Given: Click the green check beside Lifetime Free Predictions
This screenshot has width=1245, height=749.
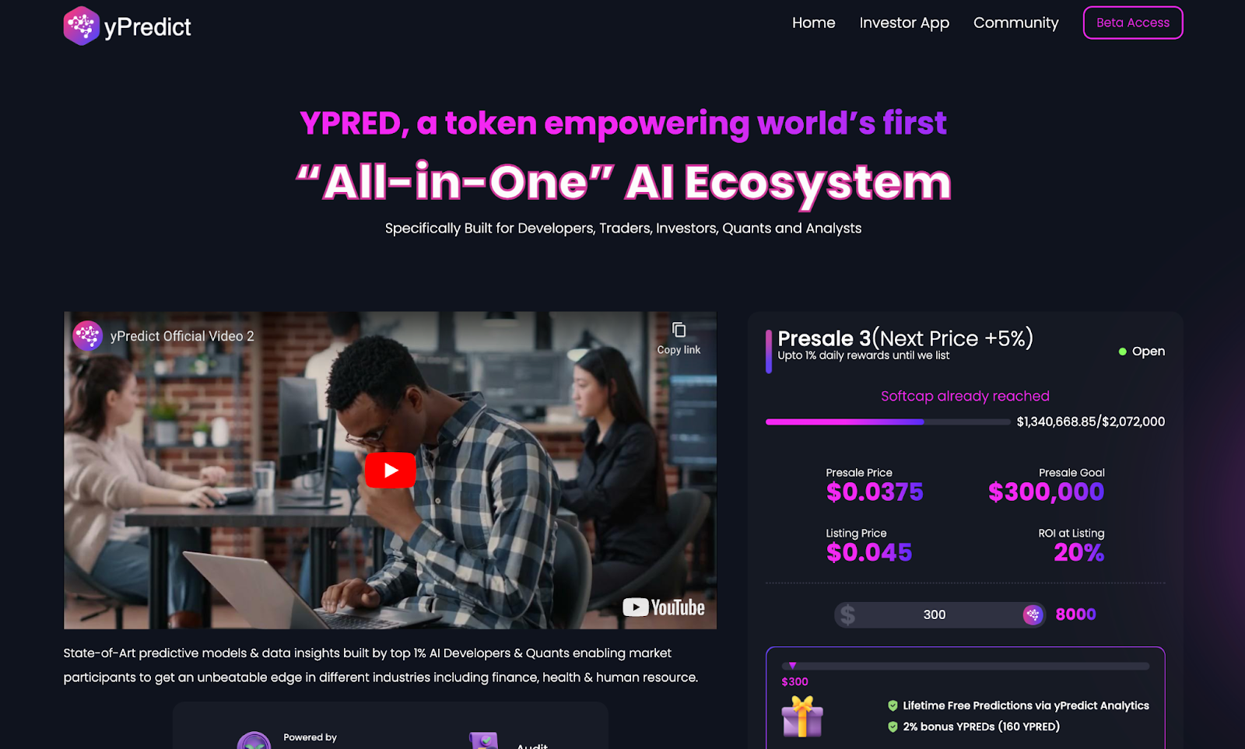Looking at the screenshot, I should (x=893, y=705).
